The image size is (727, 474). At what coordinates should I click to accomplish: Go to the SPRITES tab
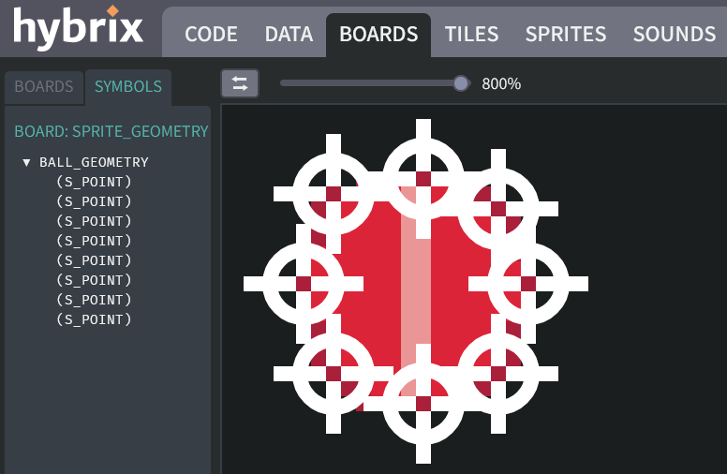(x=565, y=35)
